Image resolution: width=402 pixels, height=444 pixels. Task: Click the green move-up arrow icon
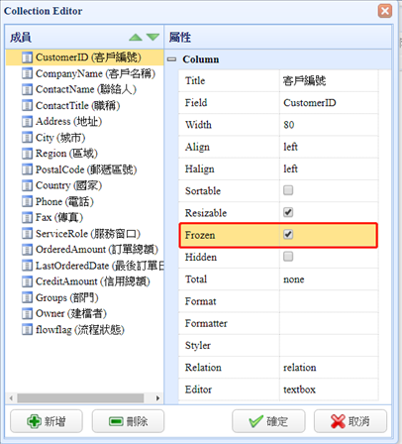pyautogui.click(x=136, y=38)
